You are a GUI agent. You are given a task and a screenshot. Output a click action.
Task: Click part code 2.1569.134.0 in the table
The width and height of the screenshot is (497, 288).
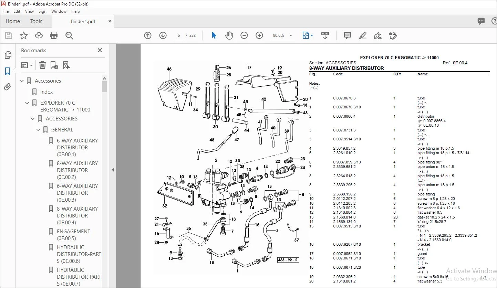tap(344, 222)
